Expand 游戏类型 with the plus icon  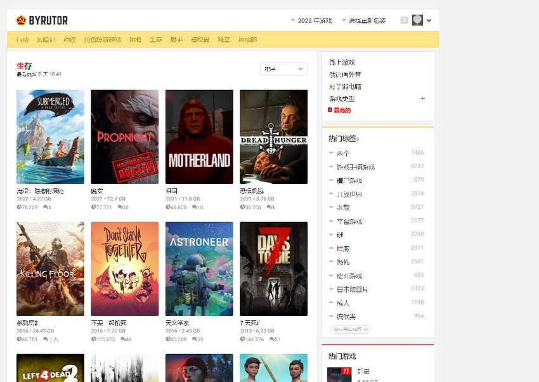point(422,99)
